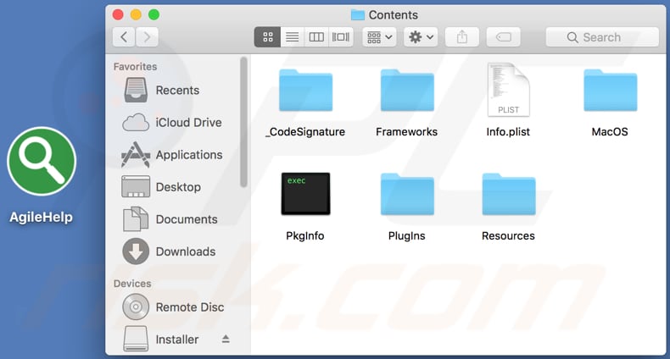Viewport: 670px width, 359px height.
Task: Go back with the back arrow button
Action: pos(124,37)
